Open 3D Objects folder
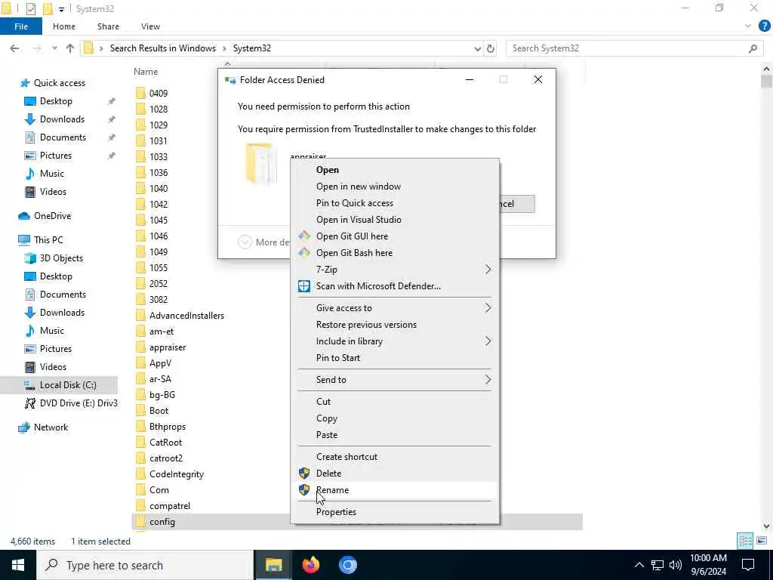The image size is (773, 580). click(x=61, y=258)
